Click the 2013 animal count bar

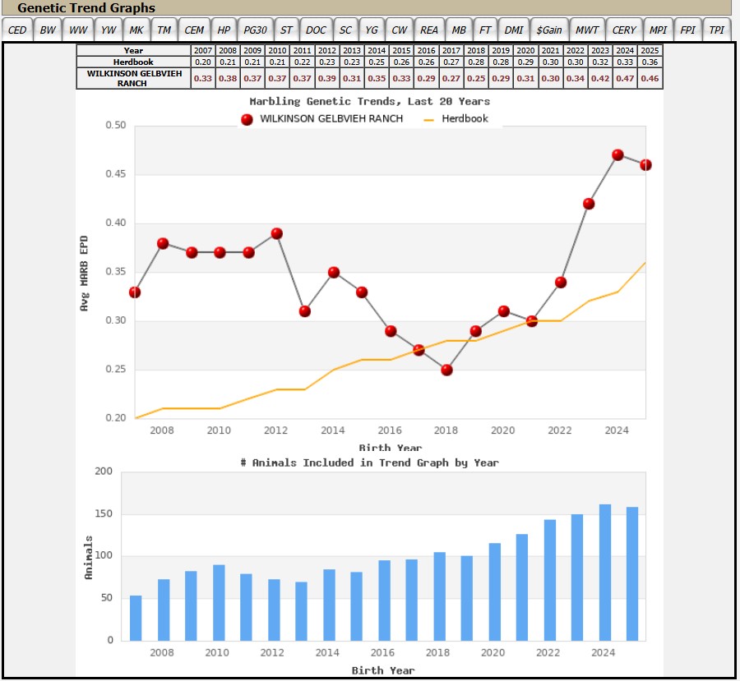(x=301, y=611)
